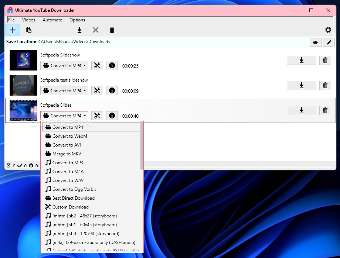The height and width of the screenshot is (258, 340).
Task: Open custom tools for Softpedia test slideshow
Action: [97, 90]
